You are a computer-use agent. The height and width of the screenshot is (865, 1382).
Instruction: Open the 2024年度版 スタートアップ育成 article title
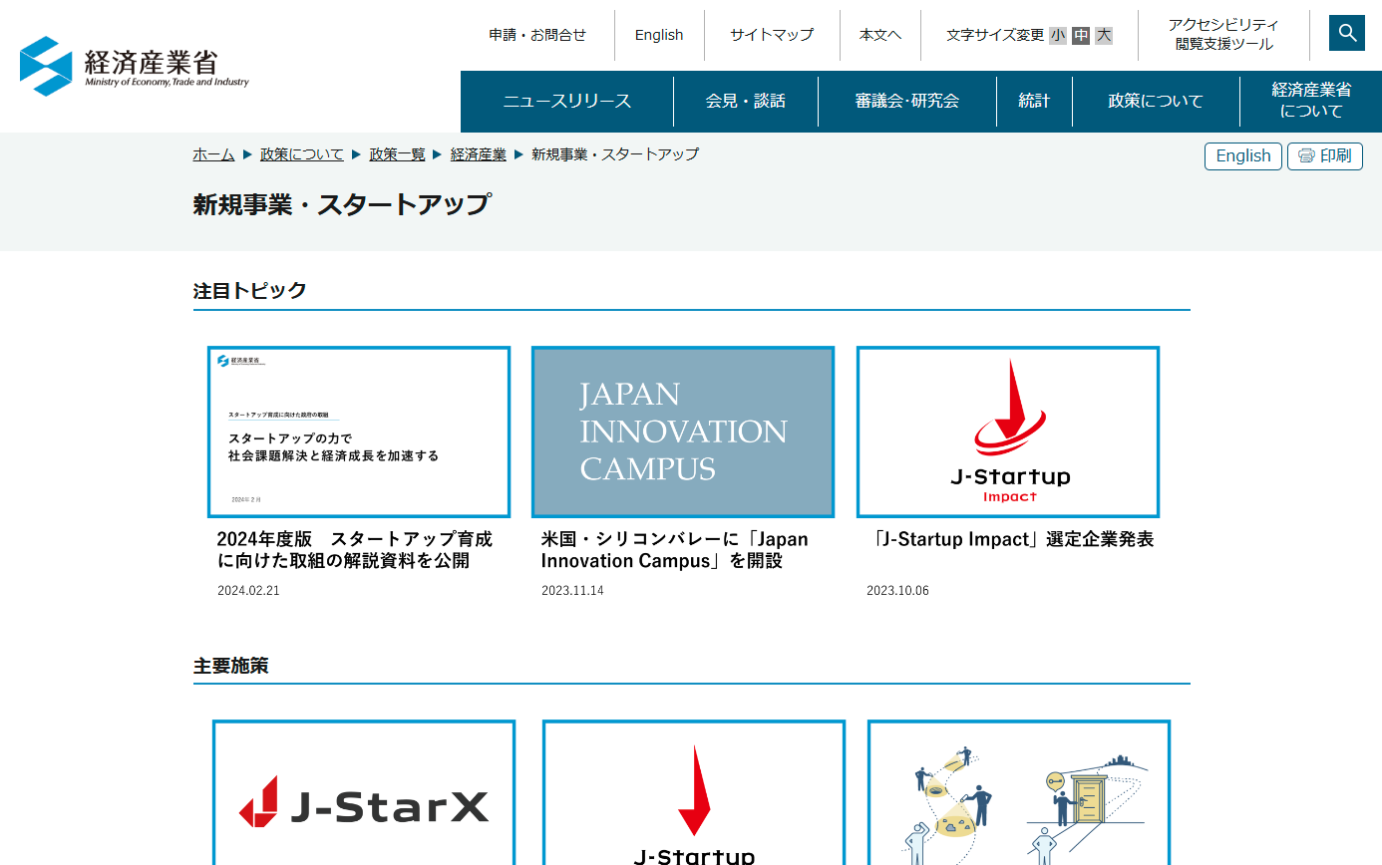click(355, 550)
